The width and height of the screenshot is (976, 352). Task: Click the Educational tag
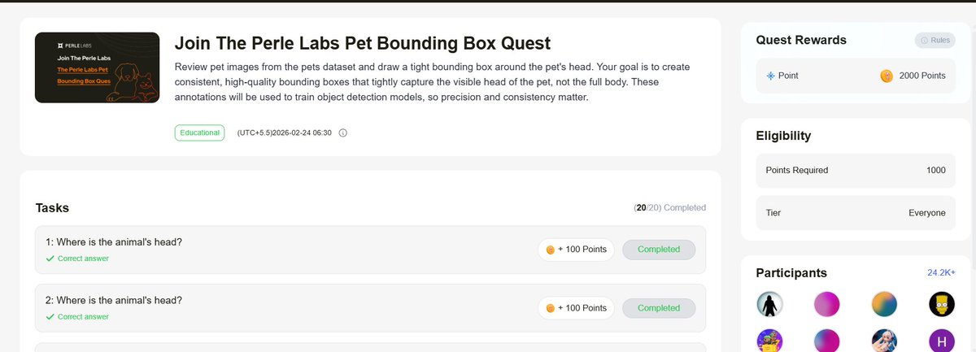point(198,133)
